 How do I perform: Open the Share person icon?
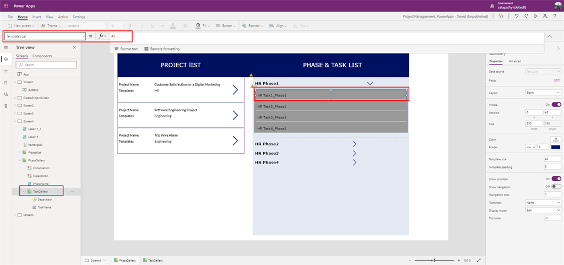(x=545, y=17)
